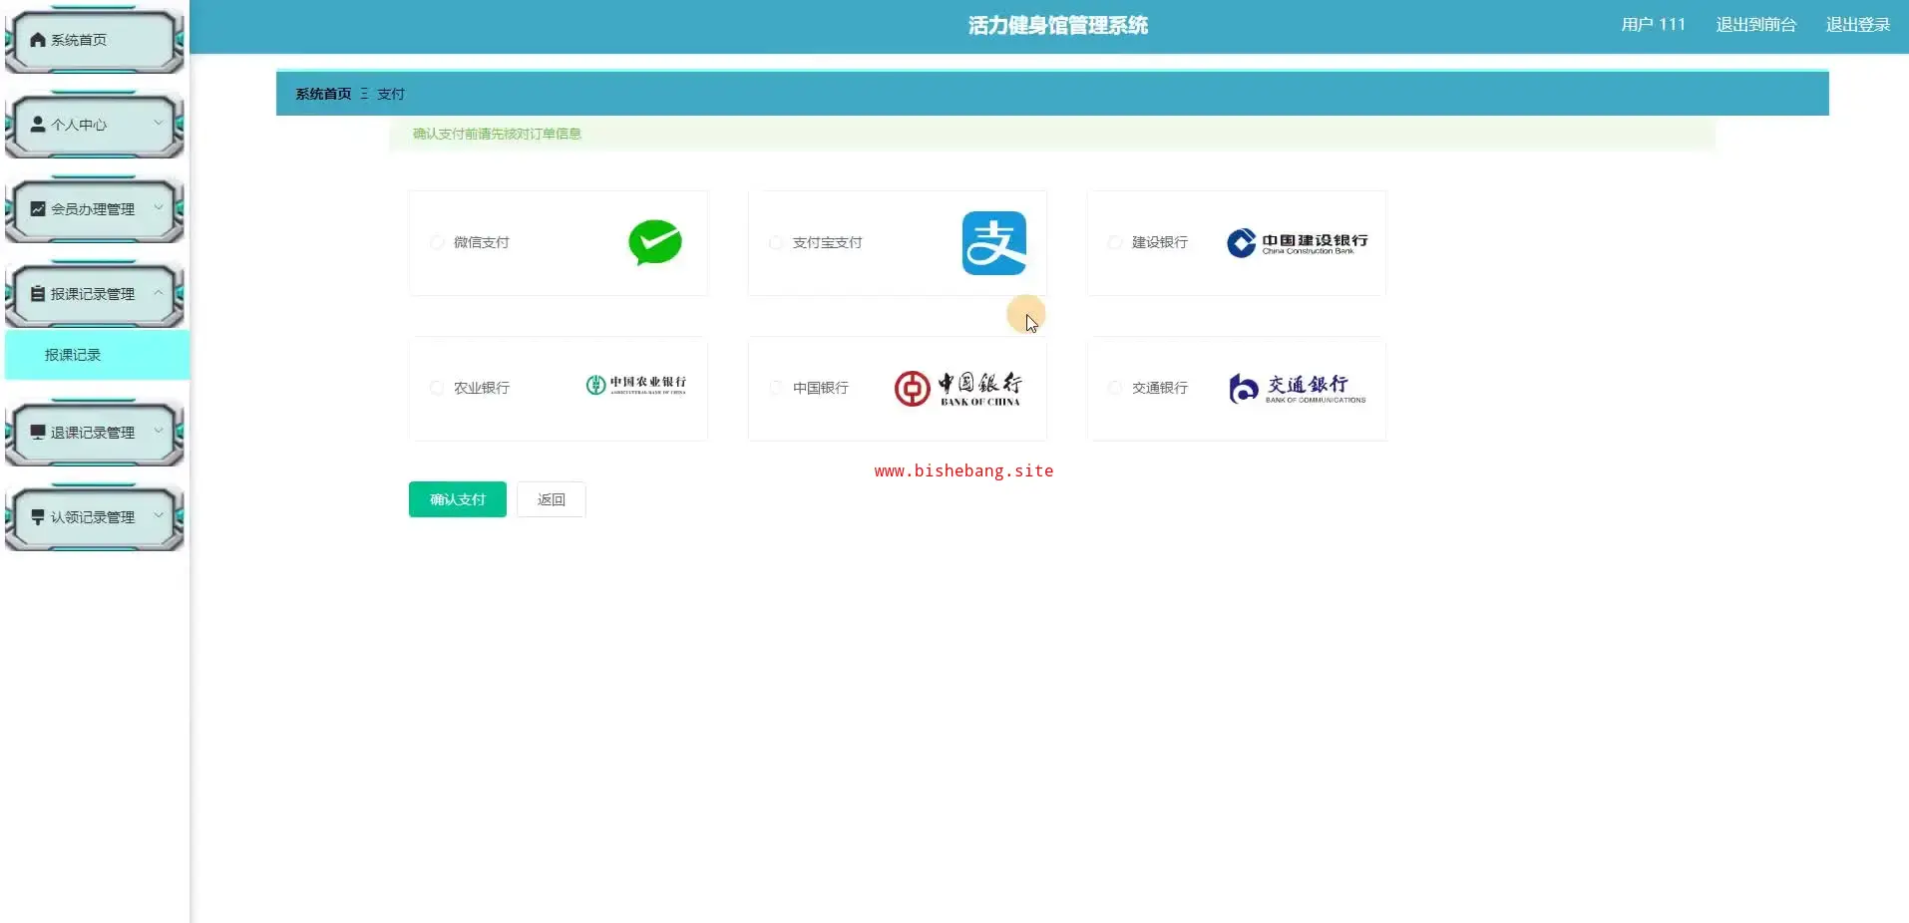Click the Bank of Communications logo
The width and height of the screenshot is (1909, 923).
click(x=1298, y=389)
